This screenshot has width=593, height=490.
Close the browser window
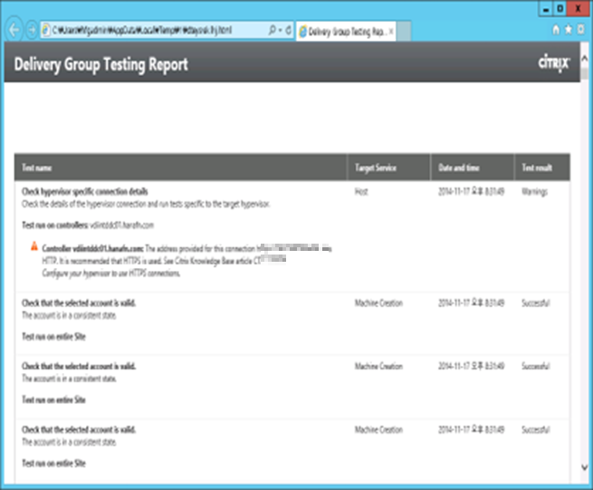click(x=579, y=9)
